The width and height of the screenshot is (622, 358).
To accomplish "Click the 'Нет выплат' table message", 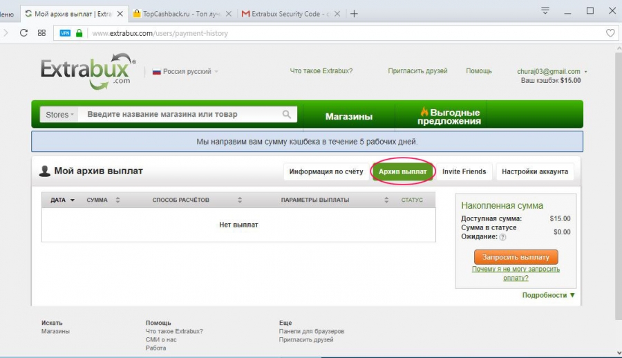I will (238, 225).
